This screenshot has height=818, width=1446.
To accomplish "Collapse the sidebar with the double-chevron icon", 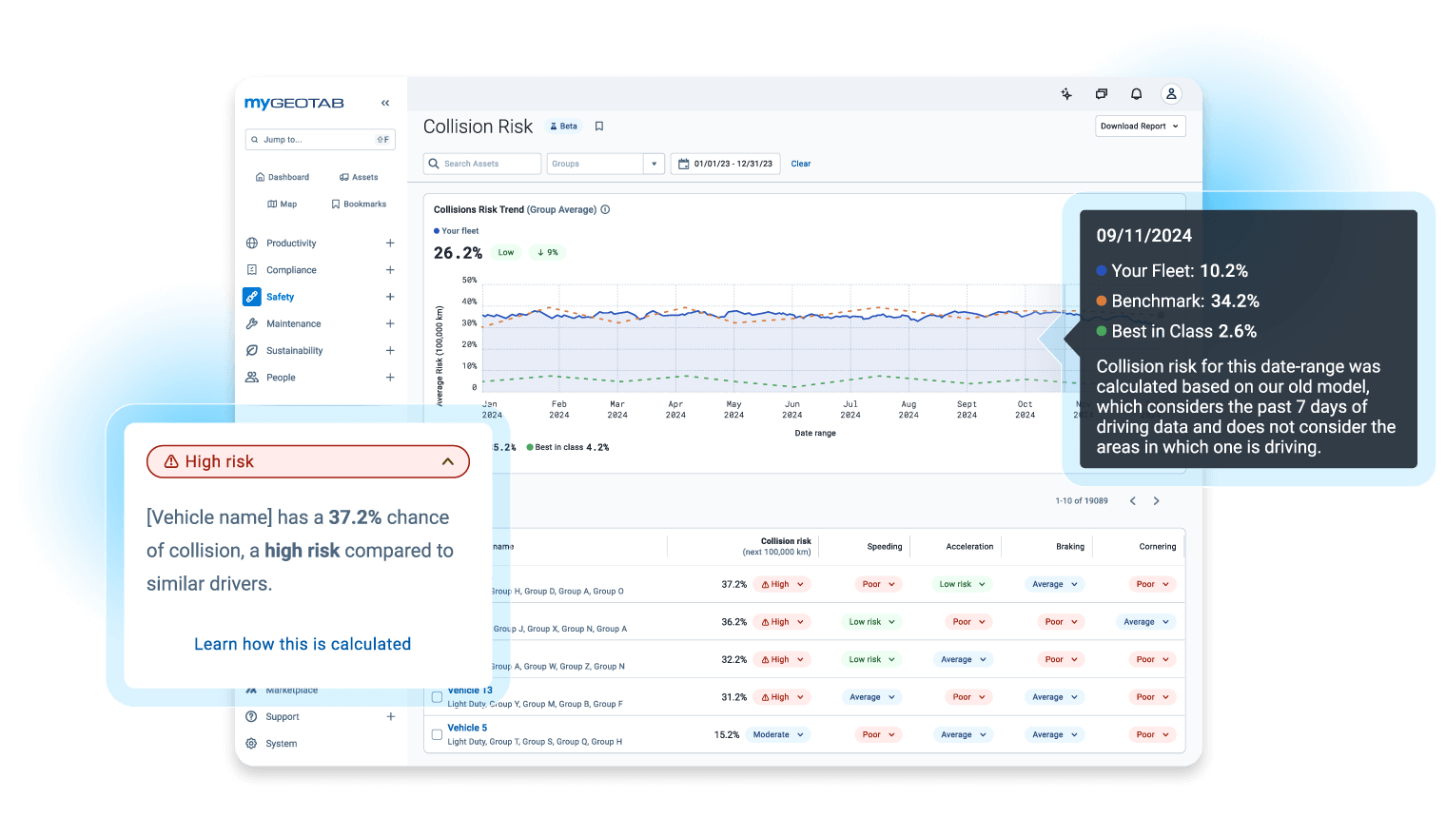I will click(x=385, y=103).
